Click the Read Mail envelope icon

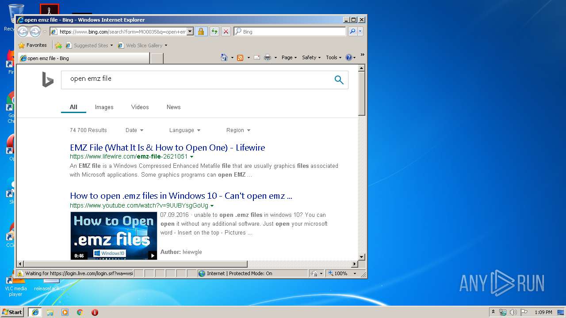[257, 57]
